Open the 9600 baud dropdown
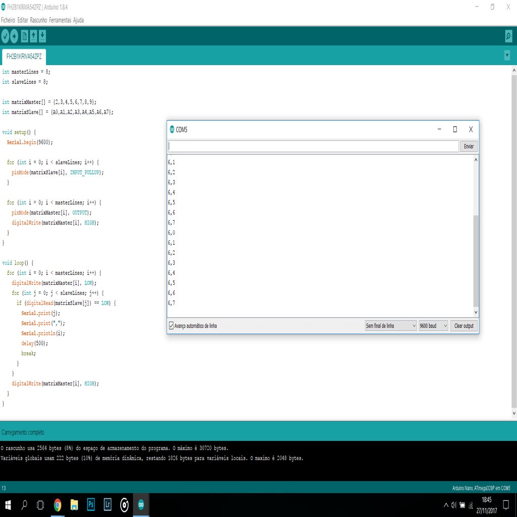Screen dimensions: 517x517 [433, 326]
